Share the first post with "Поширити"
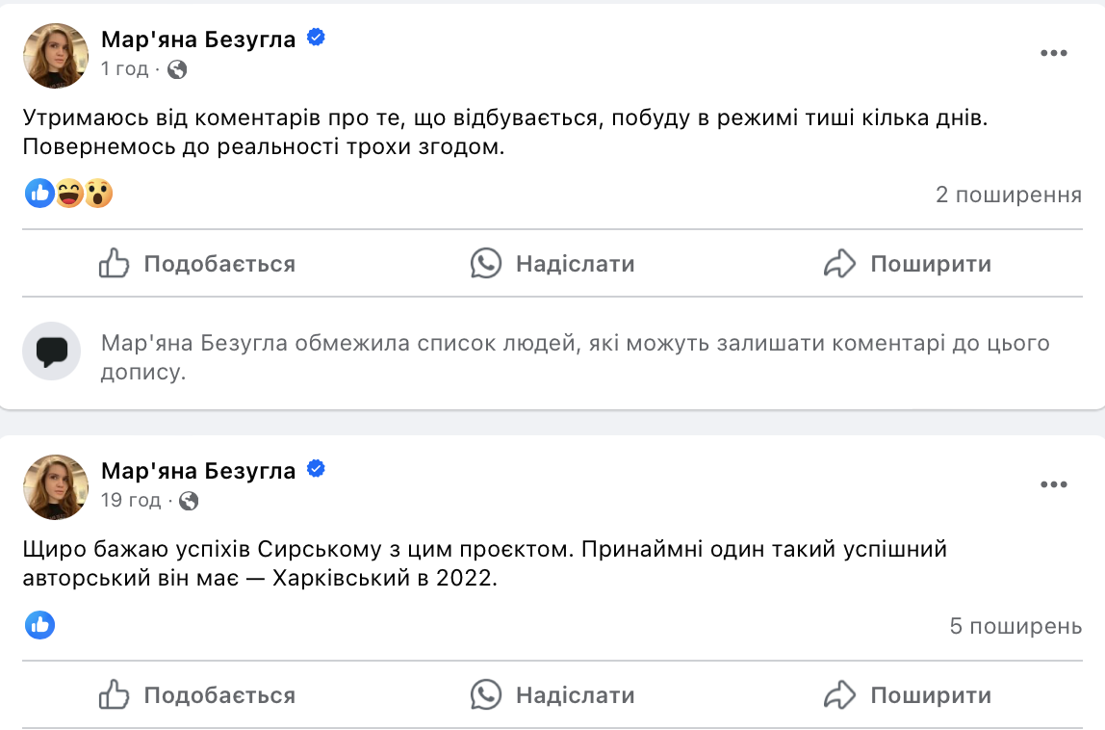Viewport: 1105px width, 730px height. pyautogui.click(x=908, y=264)
